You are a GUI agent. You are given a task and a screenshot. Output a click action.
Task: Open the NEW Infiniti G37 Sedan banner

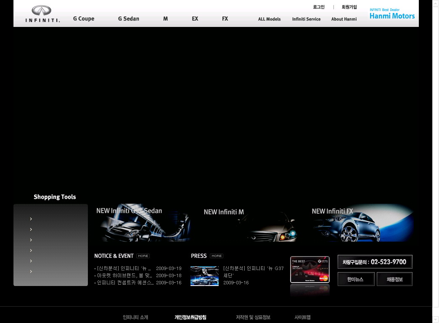[143, 223]
